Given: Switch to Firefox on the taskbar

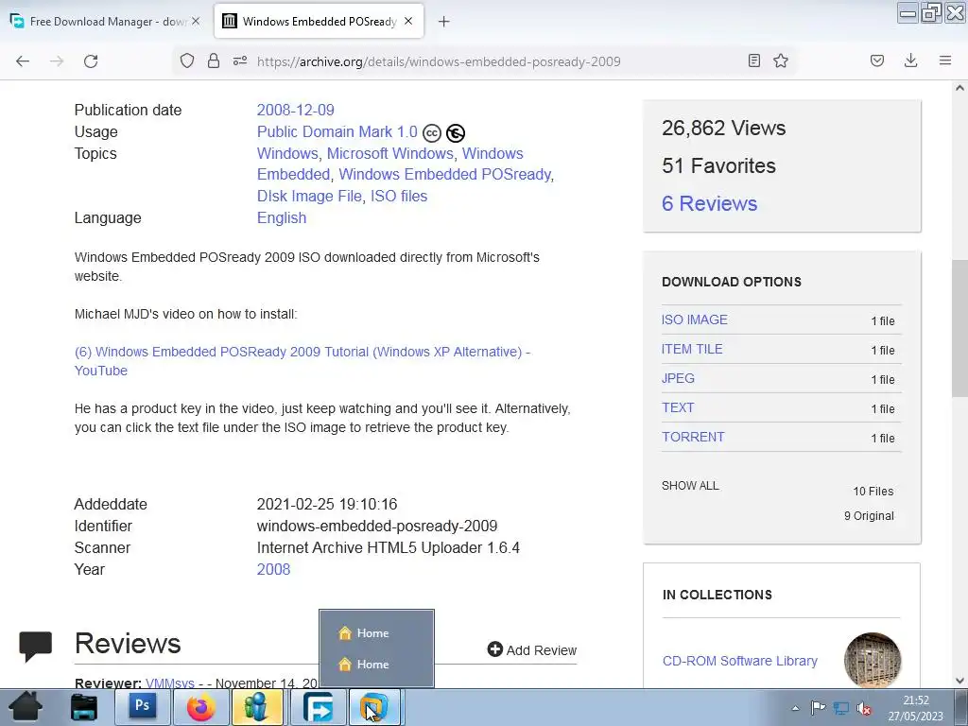Looking at the screenshot, I should [200, 707].
